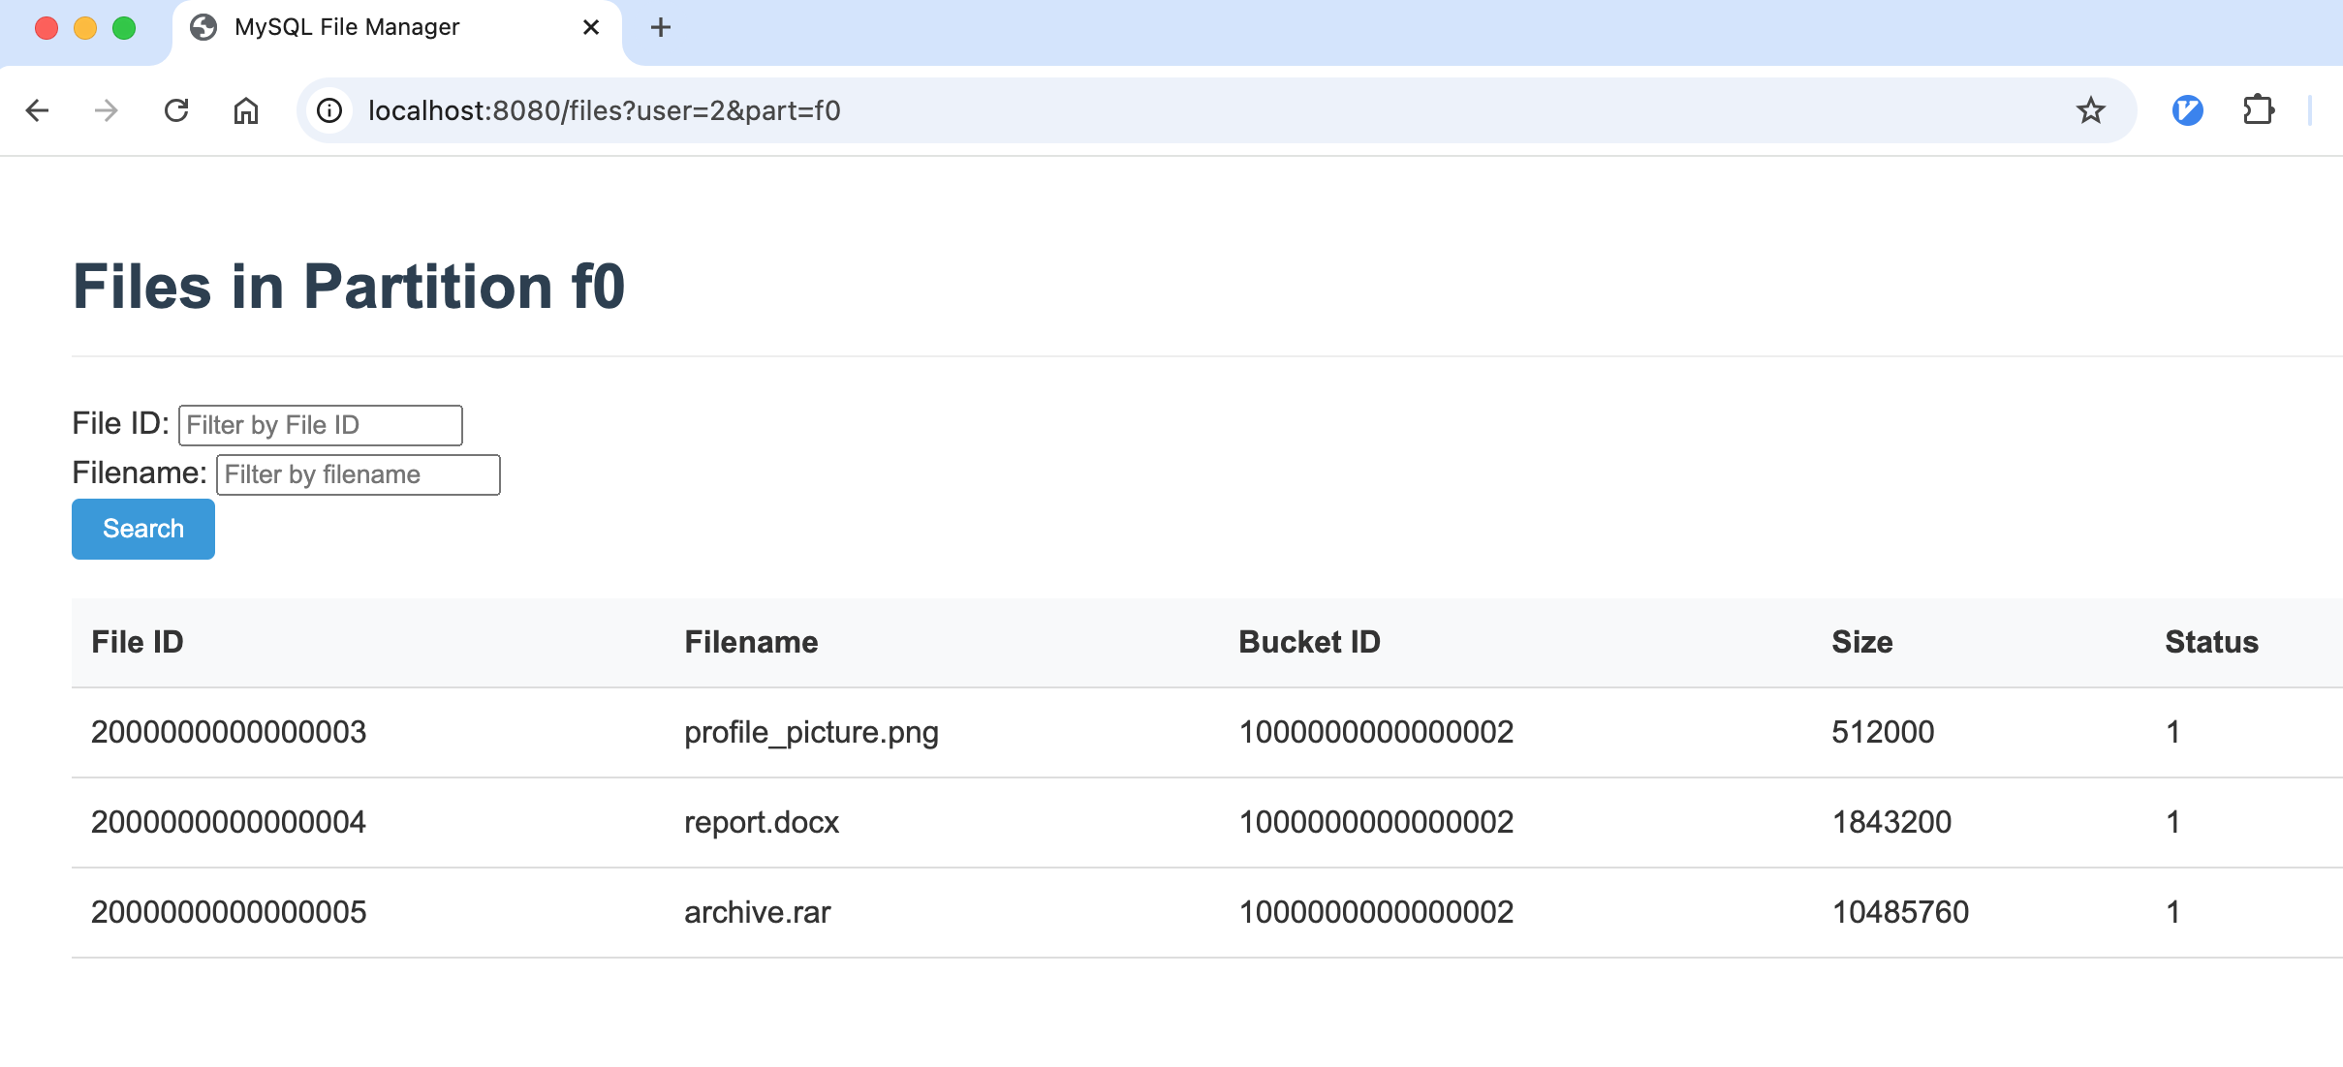Viewport: 2343px width, 1067px height.
Task: Select the profile_picture.png filename cell
Action: (x=812, y=732)
